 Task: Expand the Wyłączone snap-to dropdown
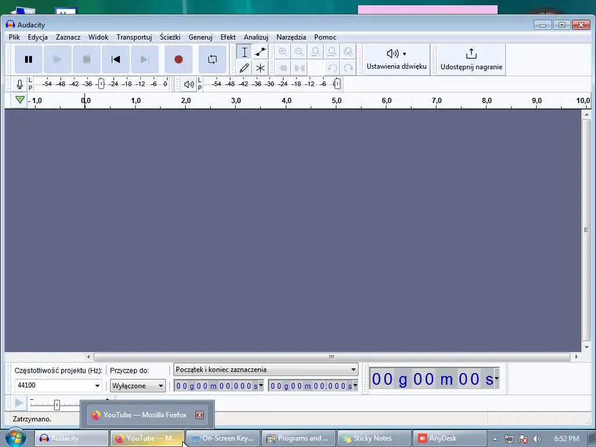pyautogui.click(x=161, y=386)
